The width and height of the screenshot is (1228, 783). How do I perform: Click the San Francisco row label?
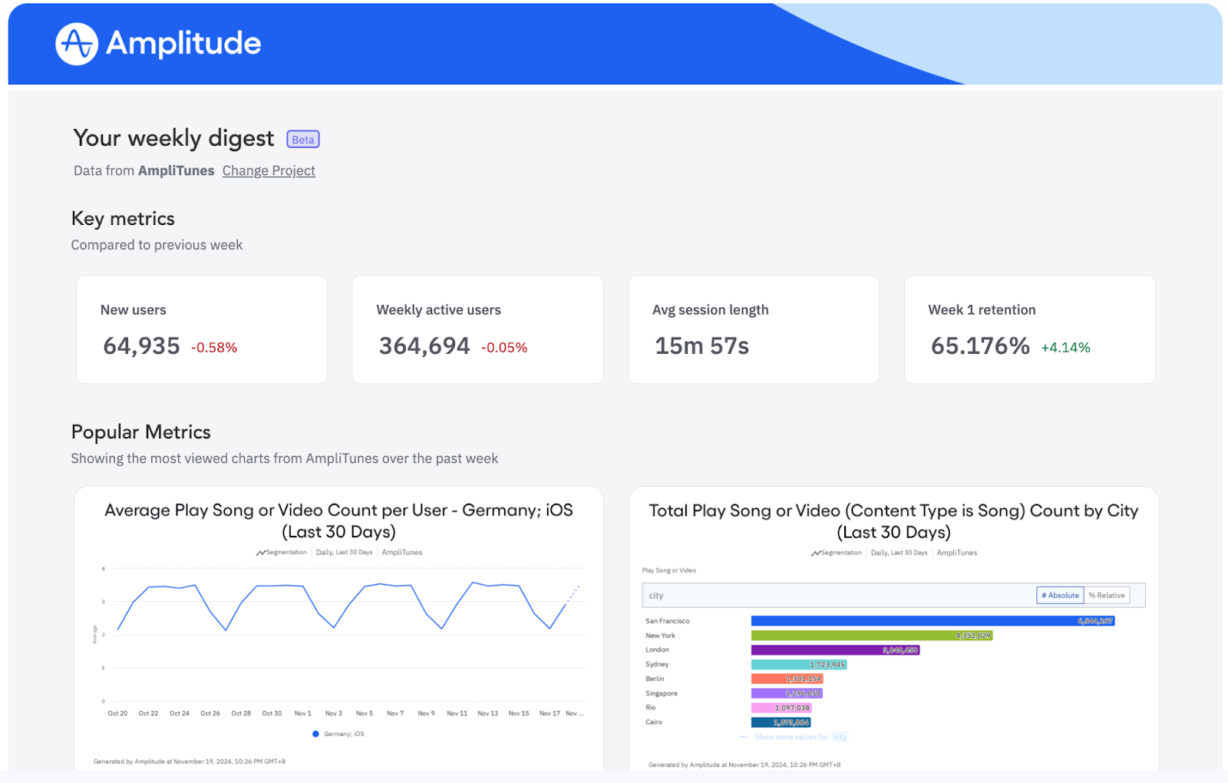[668, 621]
